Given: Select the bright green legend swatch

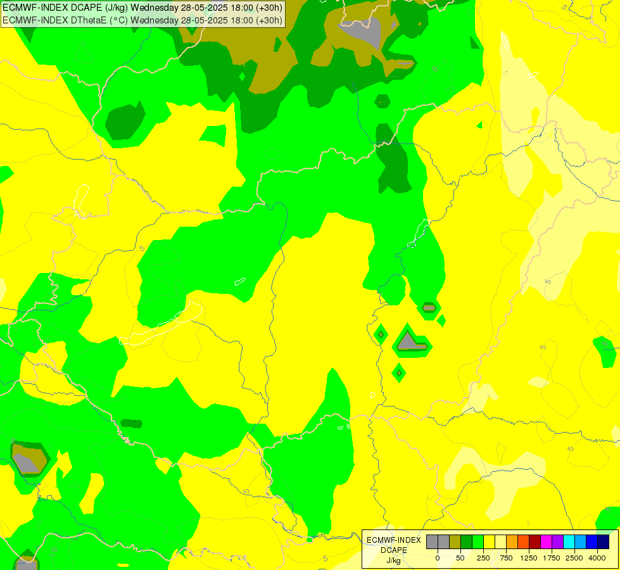Looking at the screenshot, I should pyautogui.click(x=478, y=542).
